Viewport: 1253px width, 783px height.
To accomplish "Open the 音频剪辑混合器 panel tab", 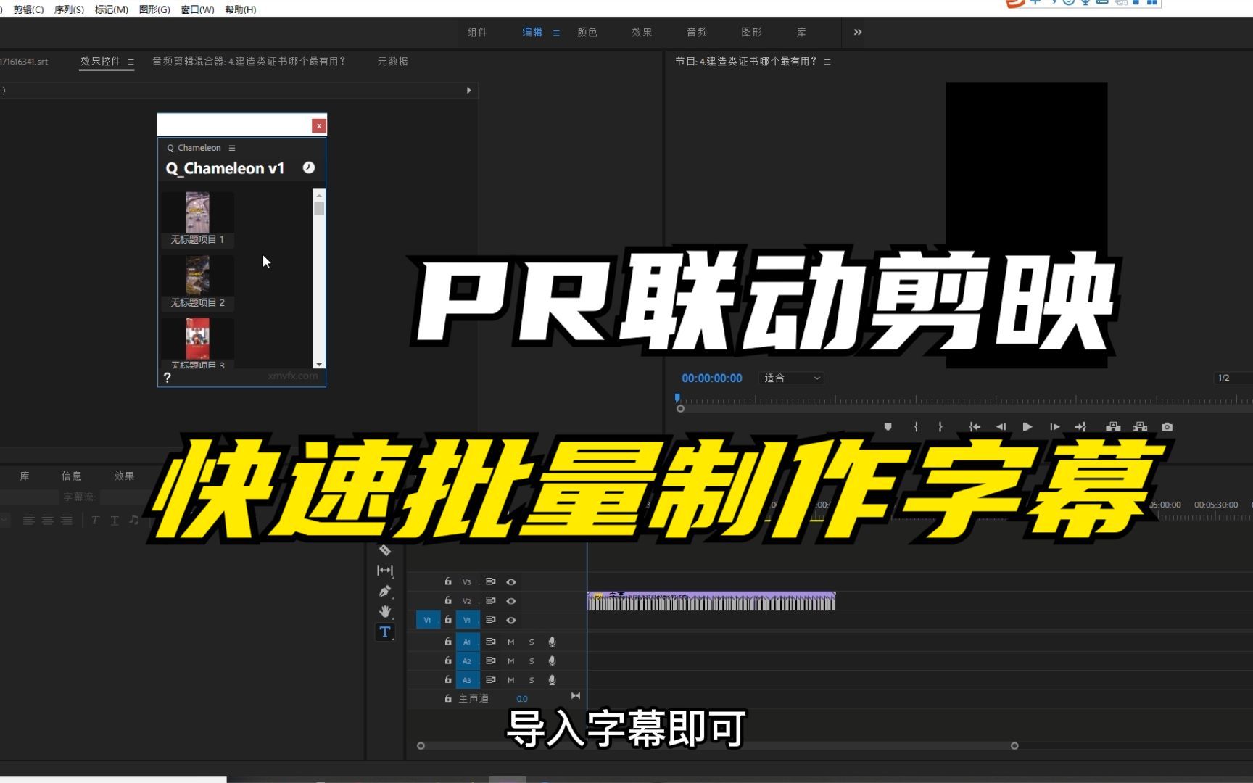I will (249, 61).
